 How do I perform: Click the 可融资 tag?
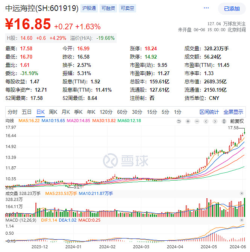pos(108,8)
